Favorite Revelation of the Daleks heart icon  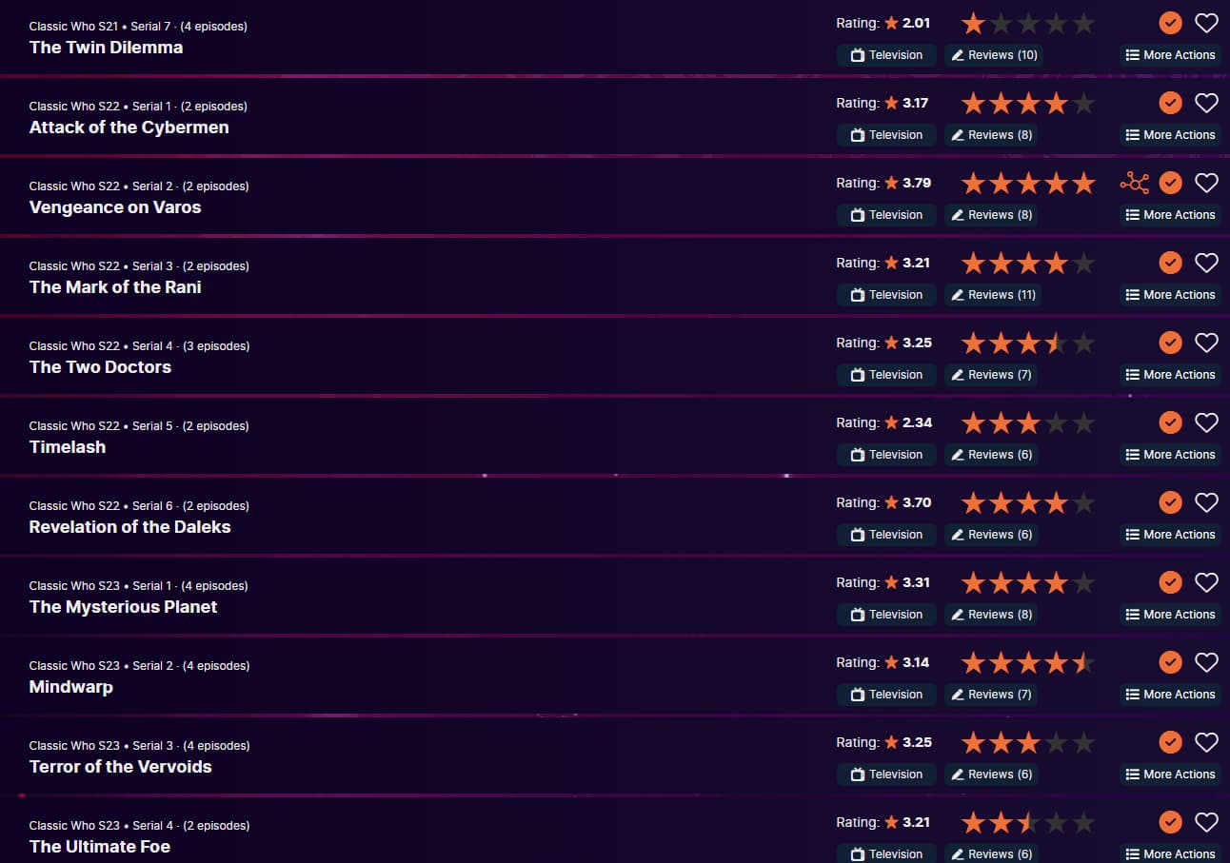[1206, 502]
